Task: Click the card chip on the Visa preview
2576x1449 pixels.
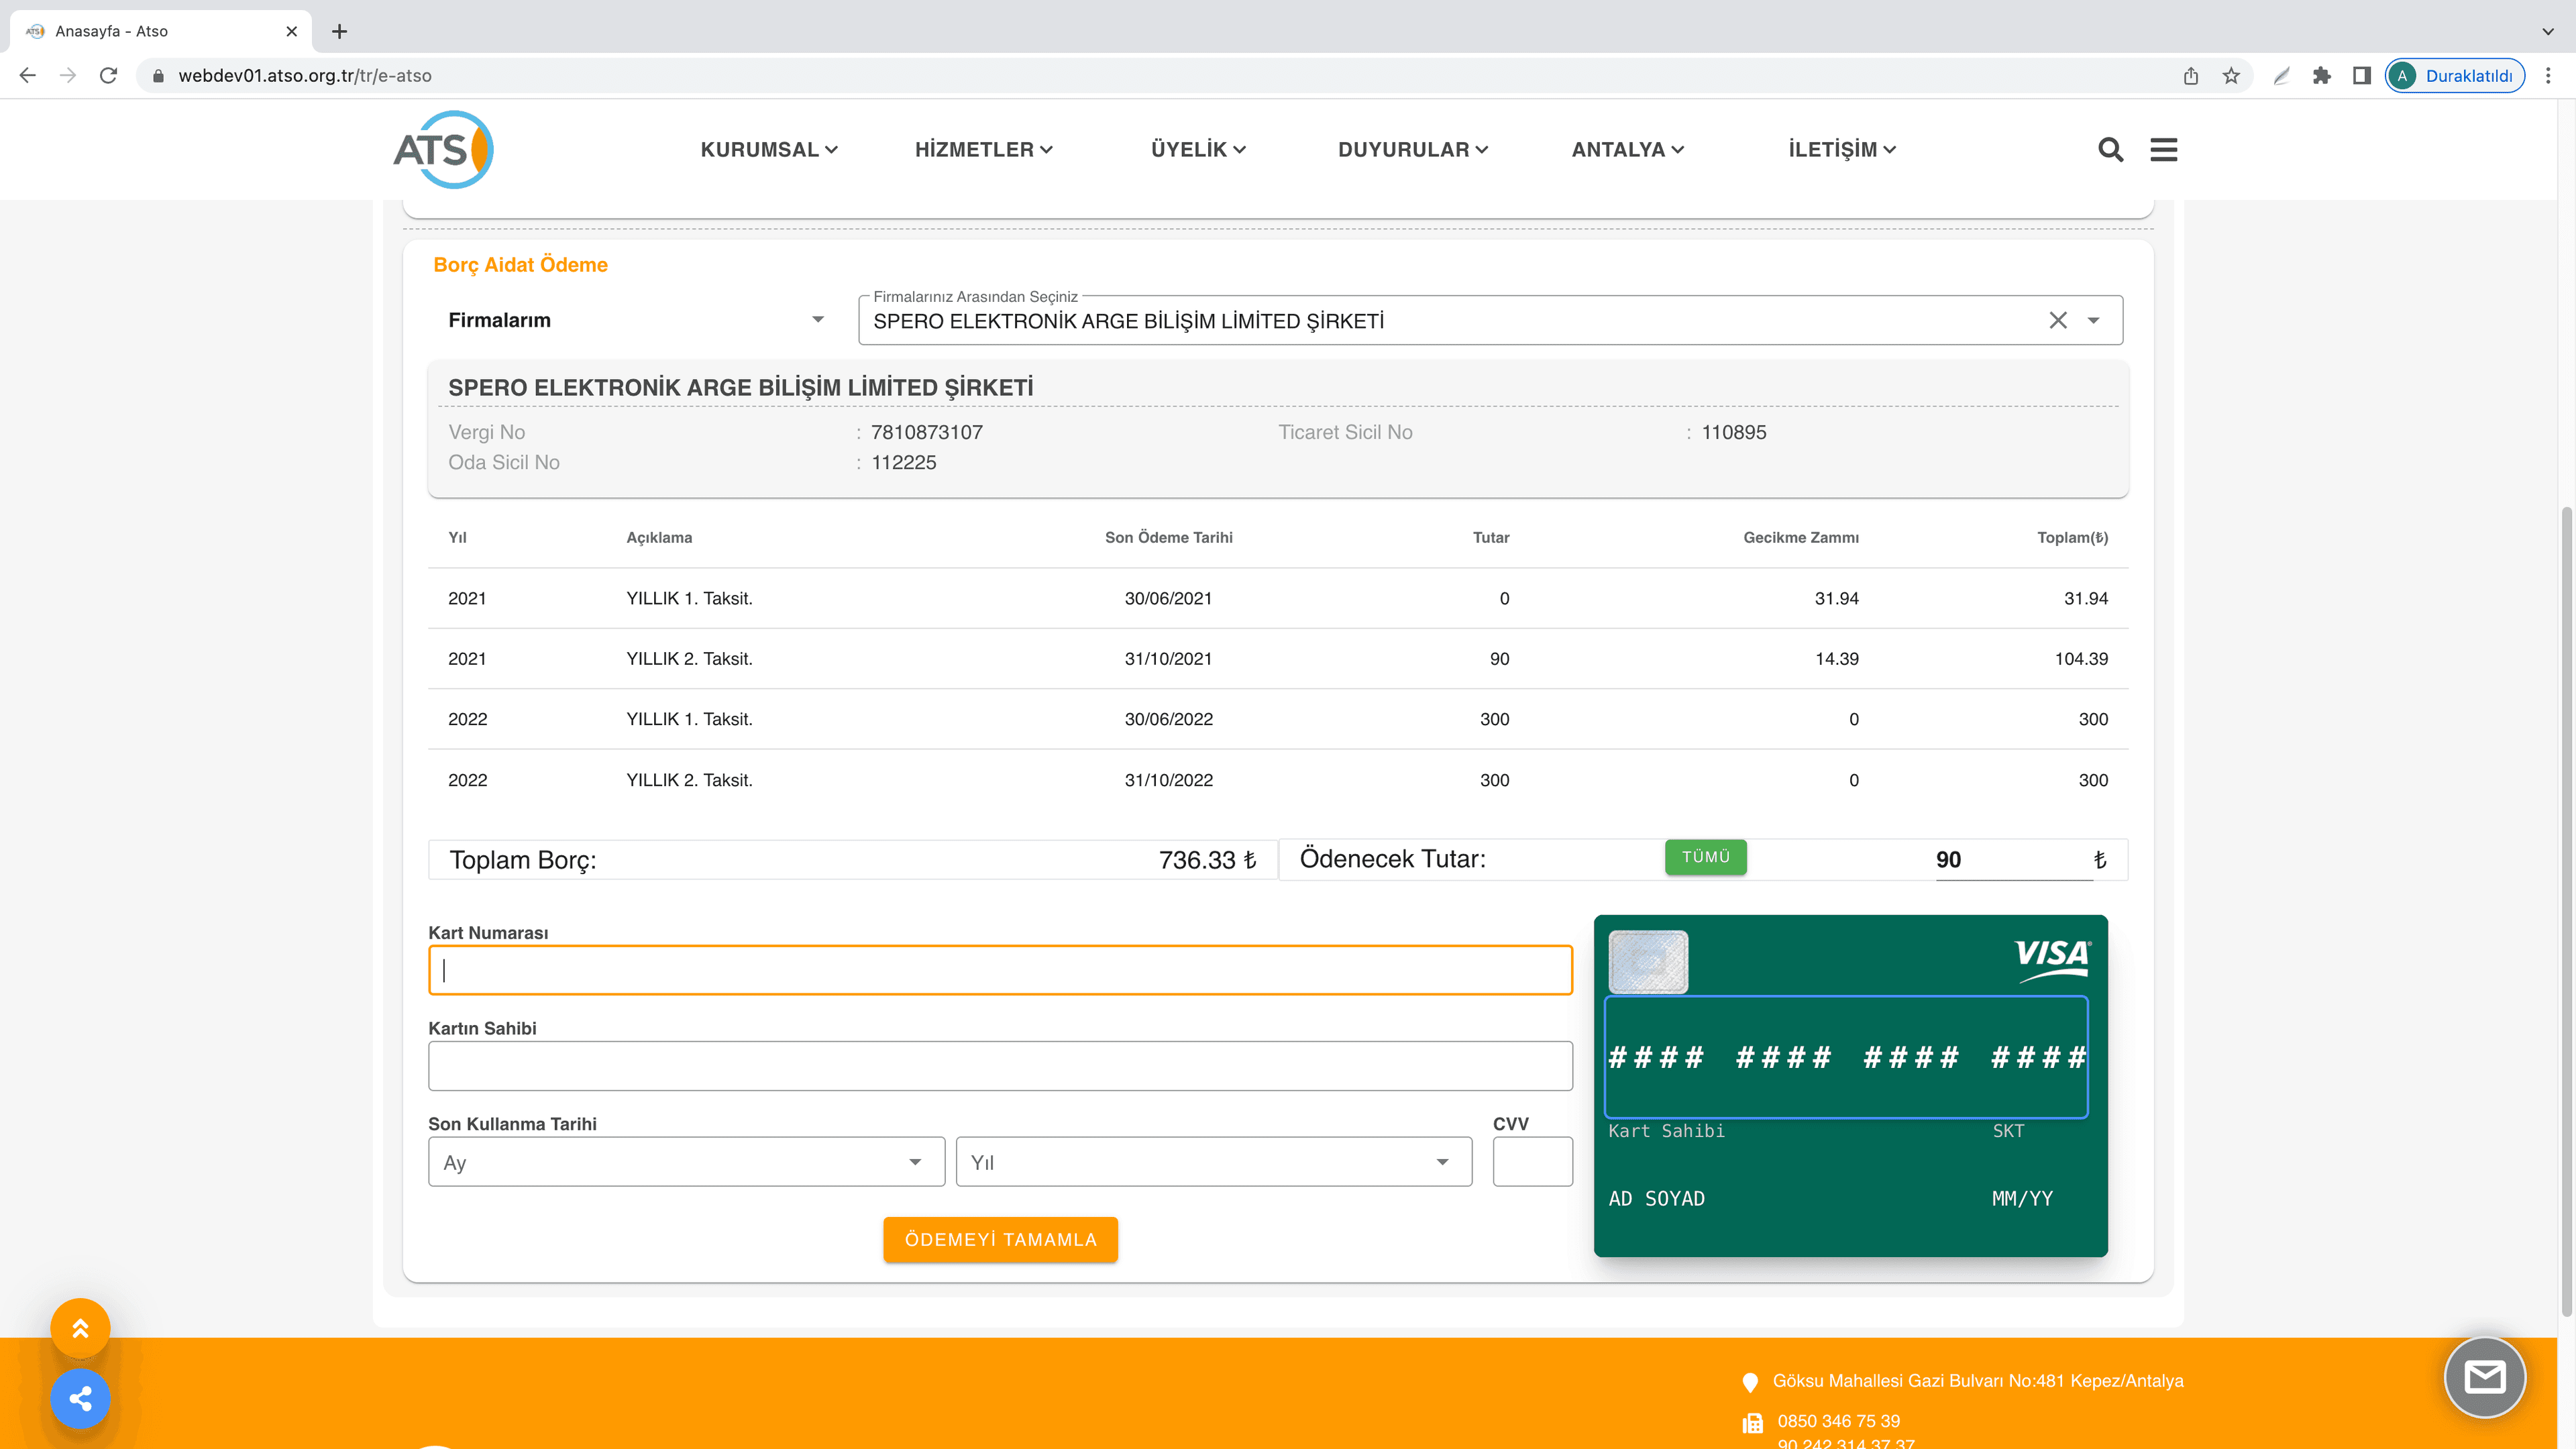Action: pos(1648,962)
